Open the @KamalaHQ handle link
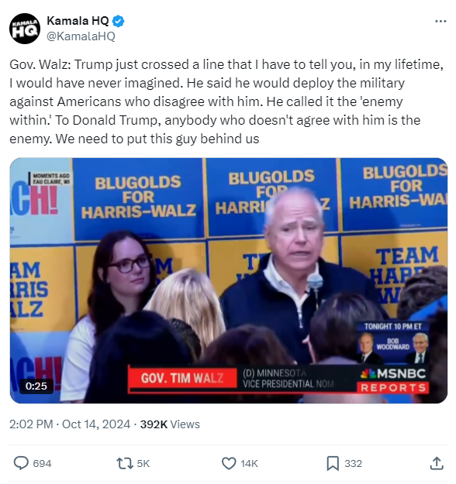 click(x=81, y=36)
